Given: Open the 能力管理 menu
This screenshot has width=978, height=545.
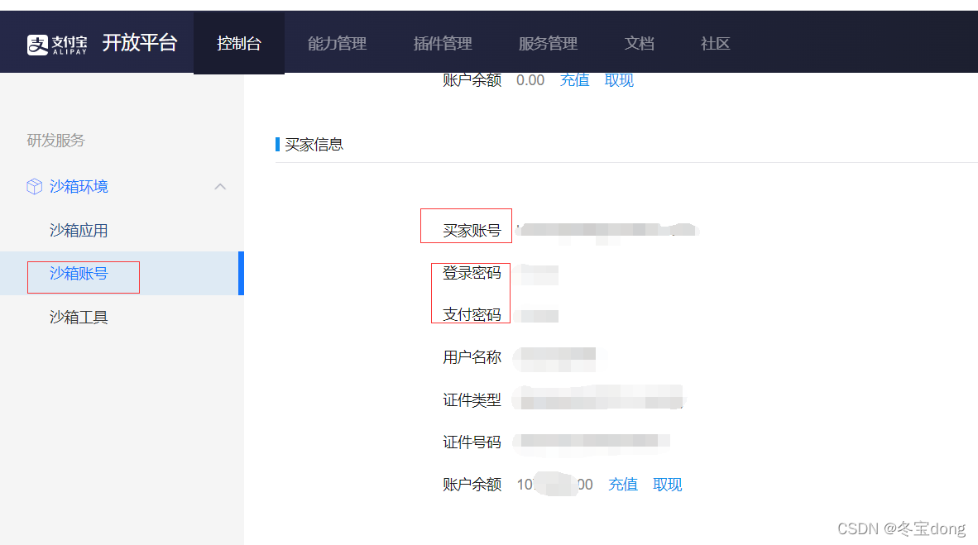Looking at the screenshot, I should [x=337, y=44].
